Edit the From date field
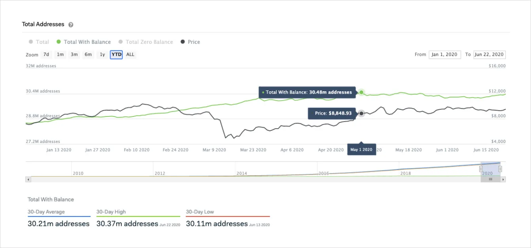 (445, 54)
